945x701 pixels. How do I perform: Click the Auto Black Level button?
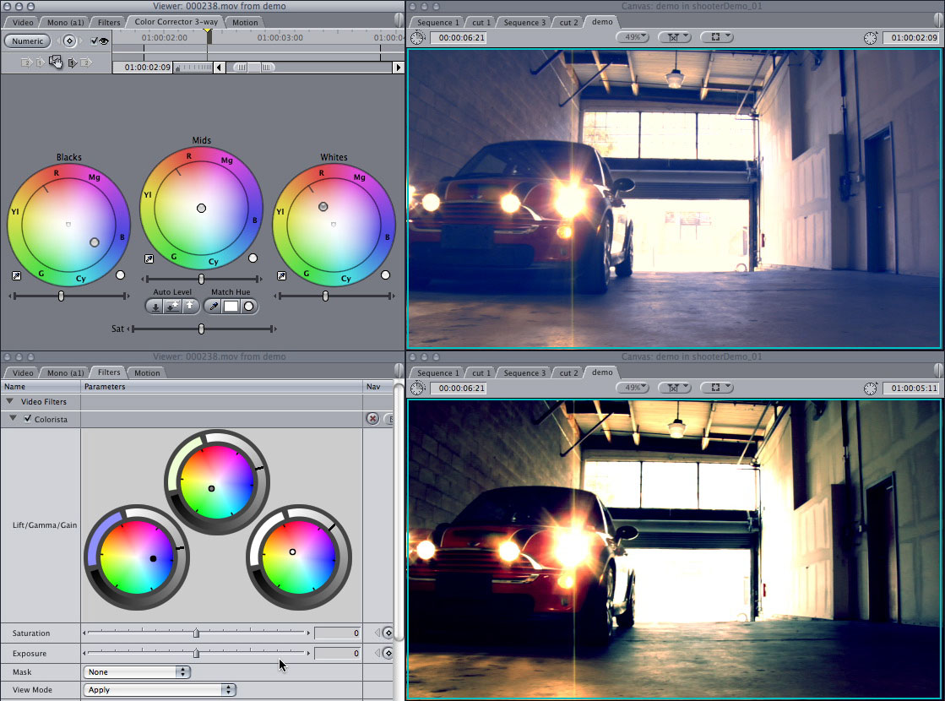tap(155, 306)
